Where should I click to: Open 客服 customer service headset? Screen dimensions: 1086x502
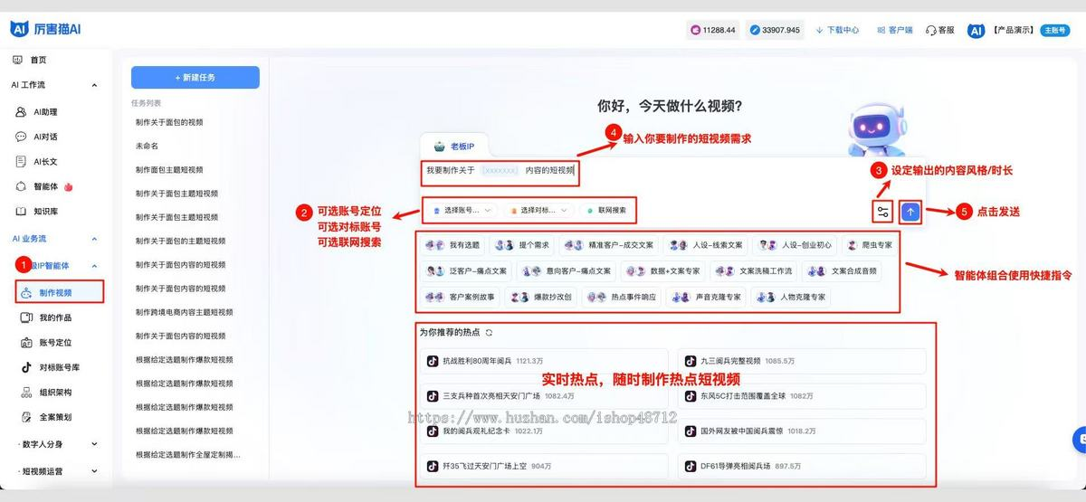pos(939,30)
